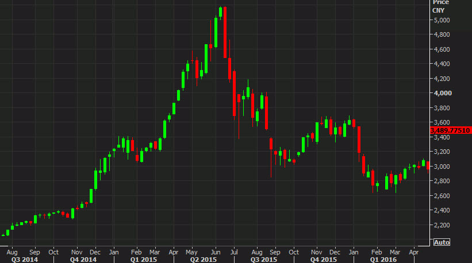
Task: Click the bold 4,000 price axis label
Action: (443, 93)
